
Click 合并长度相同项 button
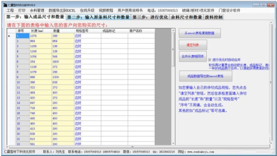[193, 56]
